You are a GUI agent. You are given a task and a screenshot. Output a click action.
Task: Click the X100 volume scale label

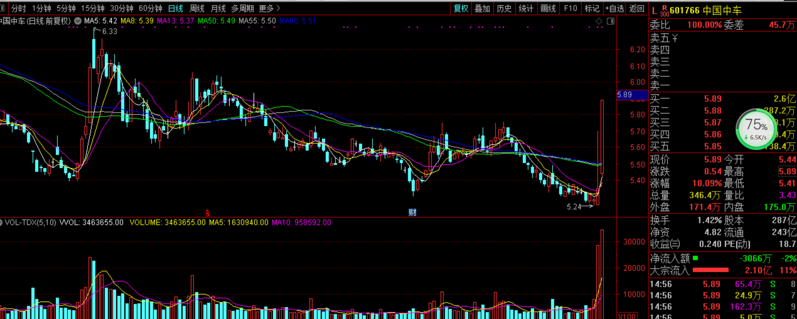627,316
